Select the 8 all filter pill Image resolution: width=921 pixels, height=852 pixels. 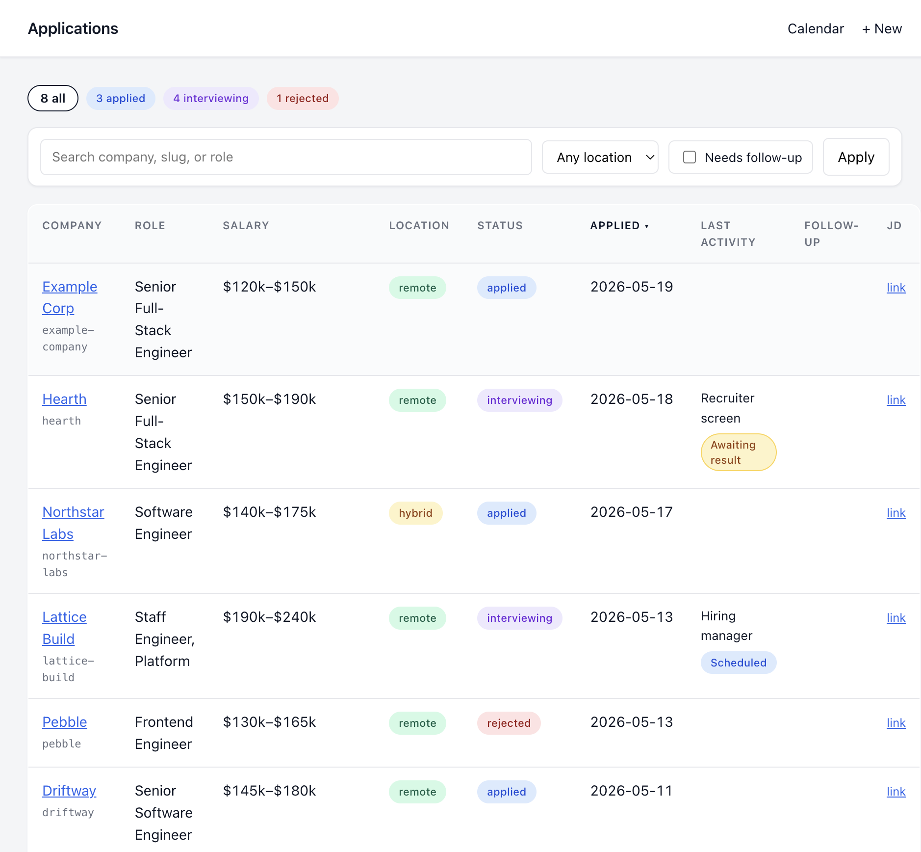tap(53, 98)
